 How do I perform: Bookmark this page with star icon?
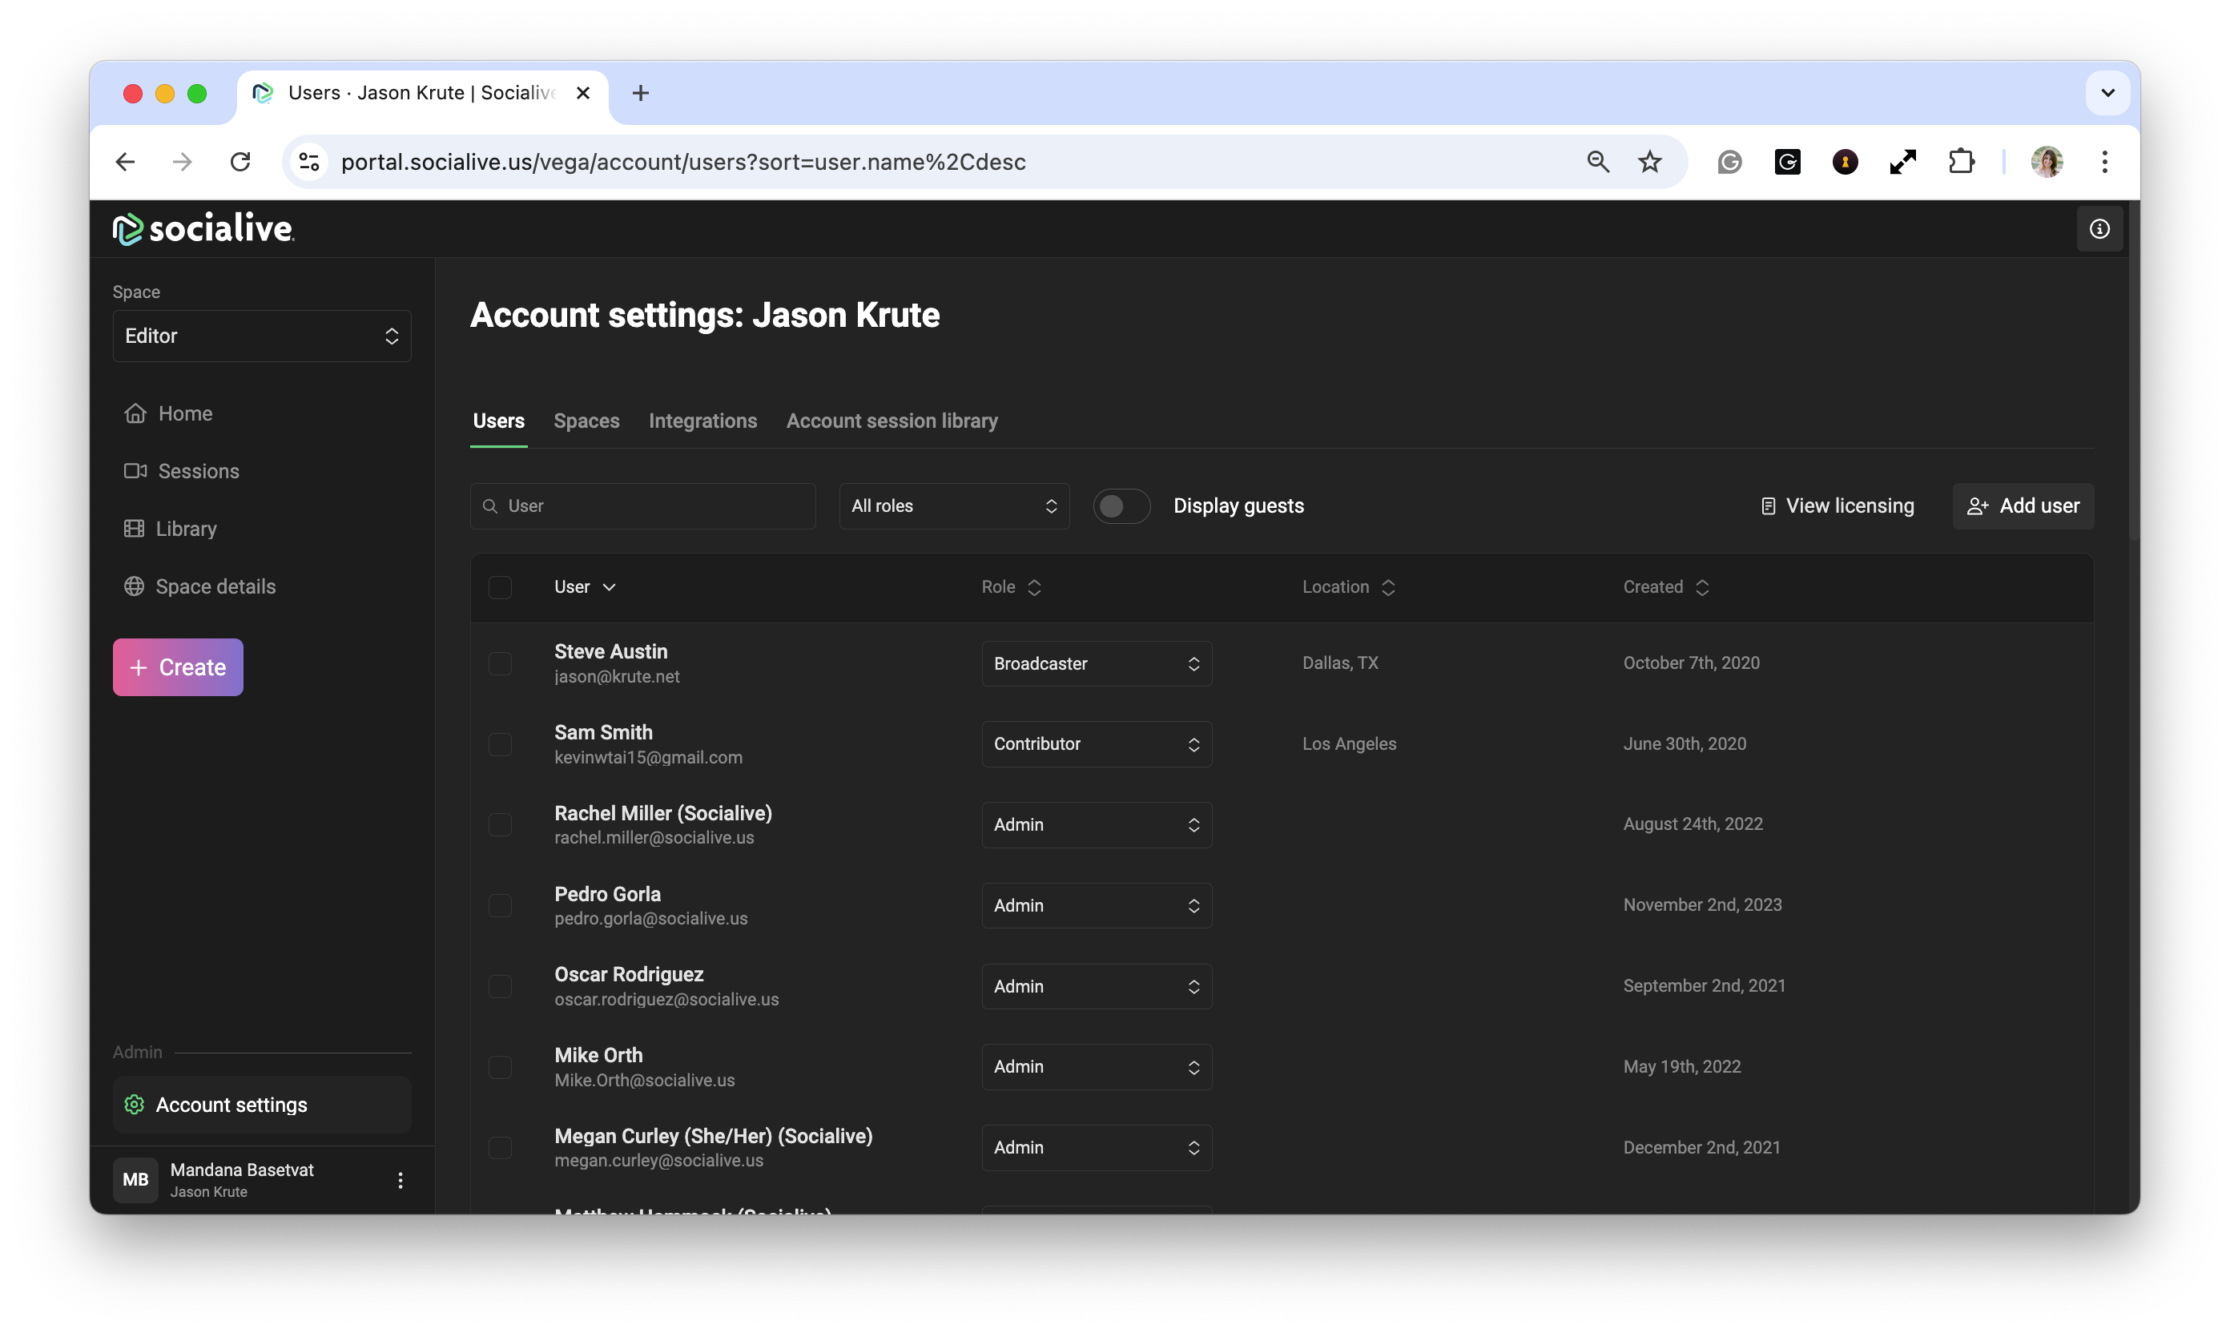click(1649, 162)
